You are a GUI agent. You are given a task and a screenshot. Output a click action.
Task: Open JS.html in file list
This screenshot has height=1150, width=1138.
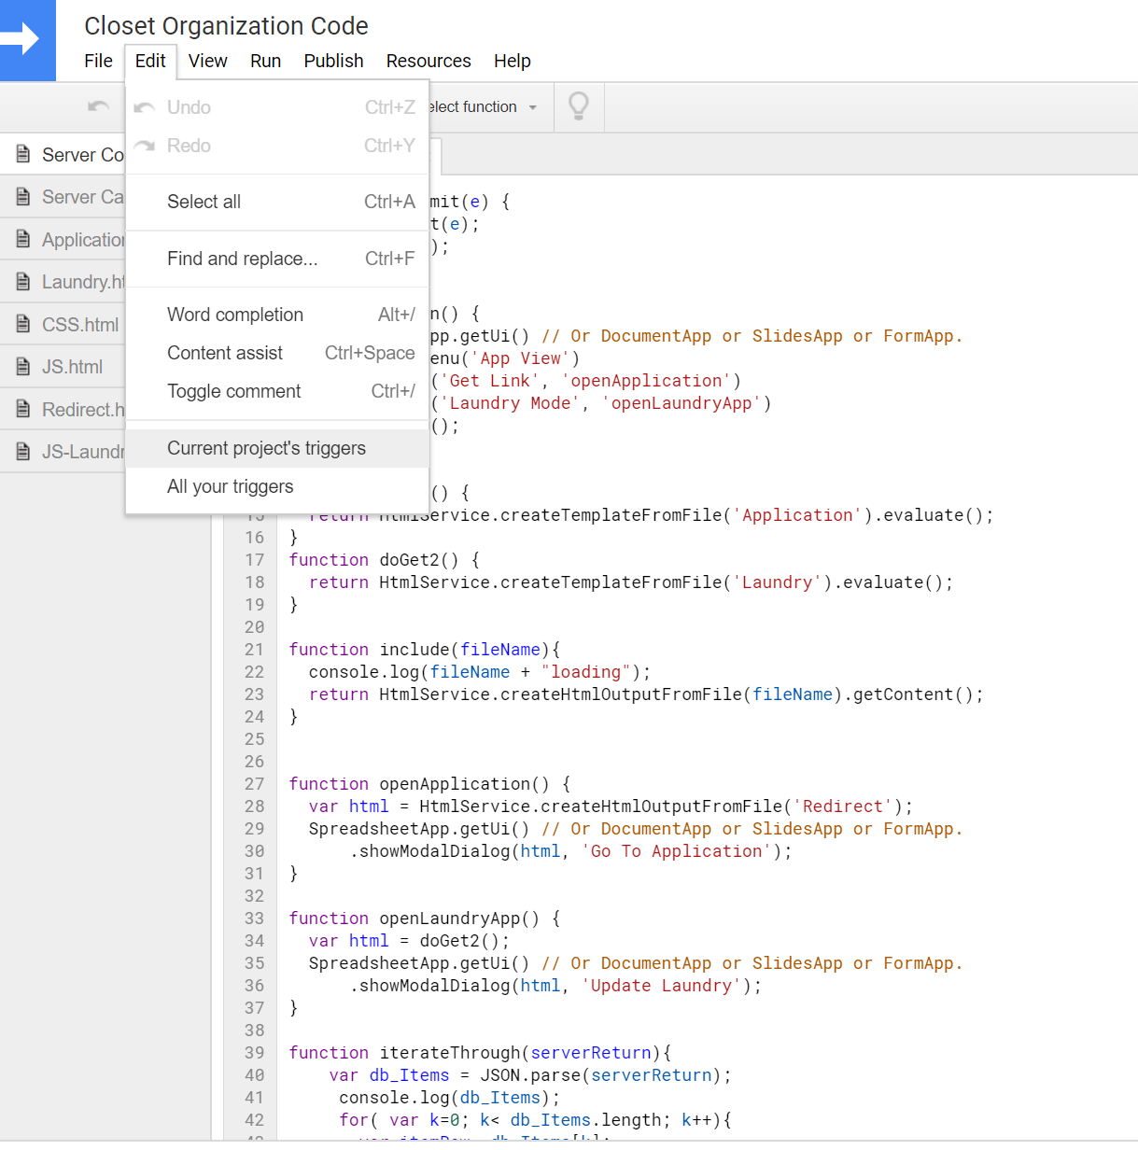pyautogui.click(x=63, y=367)
